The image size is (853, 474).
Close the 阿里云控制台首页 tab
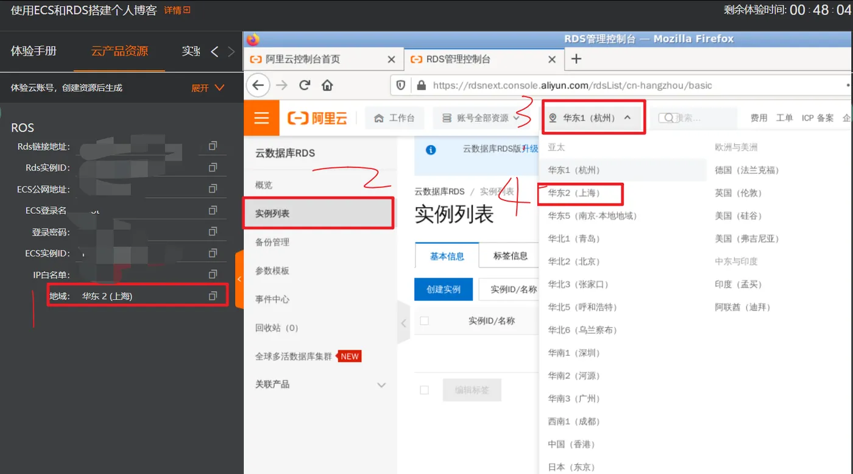click(x=393, y=59)
